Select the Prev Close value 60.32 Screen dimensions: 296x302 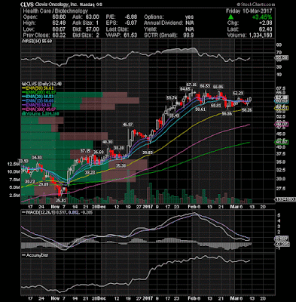click(x=60, y=35)
